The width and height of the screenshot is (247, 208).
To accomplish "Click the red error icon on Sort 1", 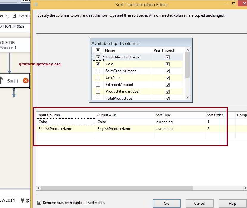I will (x=25, y=80).
